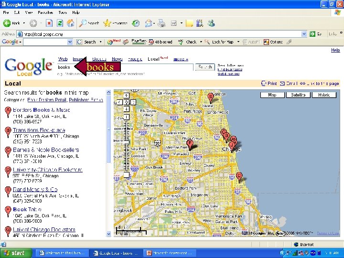Click the IE Home toolbar icon
Viewport: 344px width, 258px height.
tap(70, 23)
